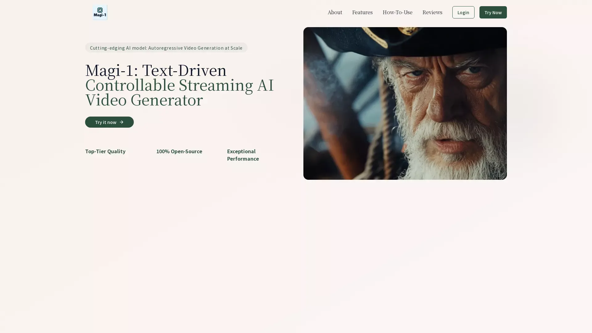Click the Magi-1: Text-Driven headline

click(x=156, y=70)
